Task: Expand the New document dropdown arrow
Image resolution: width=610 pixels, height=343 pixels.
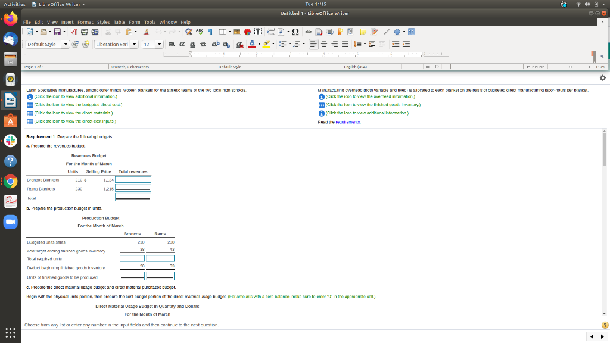Action: (36, 32)
